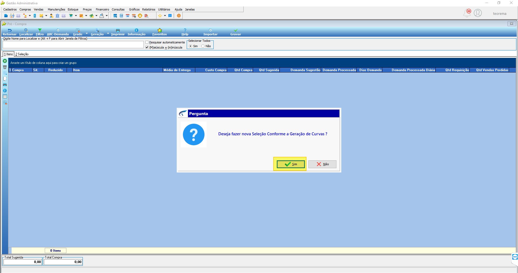Open the calculator icon in the main toolbar

coord(121,16)
